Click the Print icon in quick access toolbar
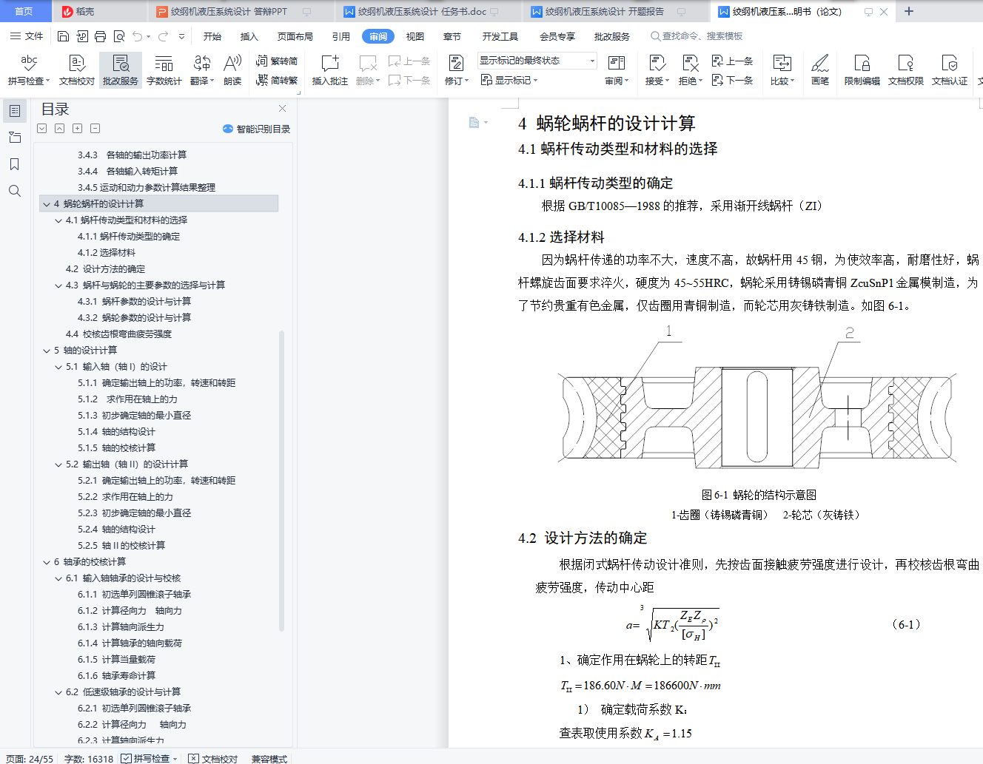This screenshot has height=764, width=983. [100, 36]
